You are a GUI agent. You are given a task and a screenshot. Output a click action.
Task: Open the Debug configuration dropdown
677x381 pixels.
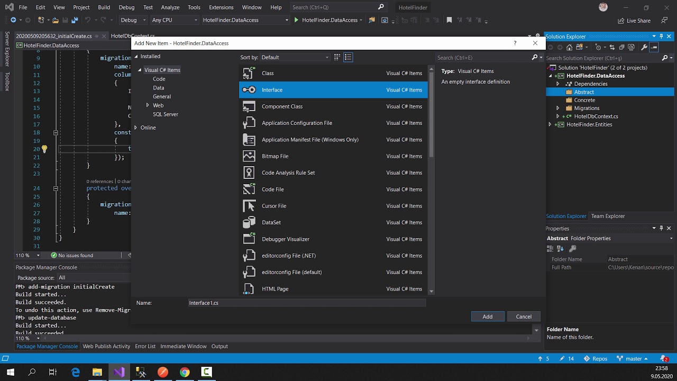tap(133, 20)
